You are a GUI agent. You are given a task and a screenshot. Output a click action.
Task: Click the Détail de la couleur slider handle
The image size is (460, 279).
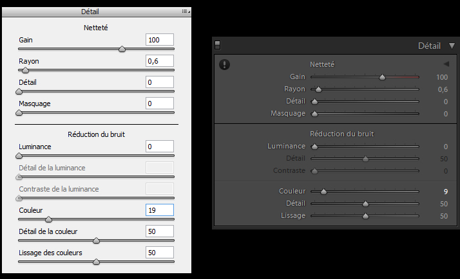96,240
